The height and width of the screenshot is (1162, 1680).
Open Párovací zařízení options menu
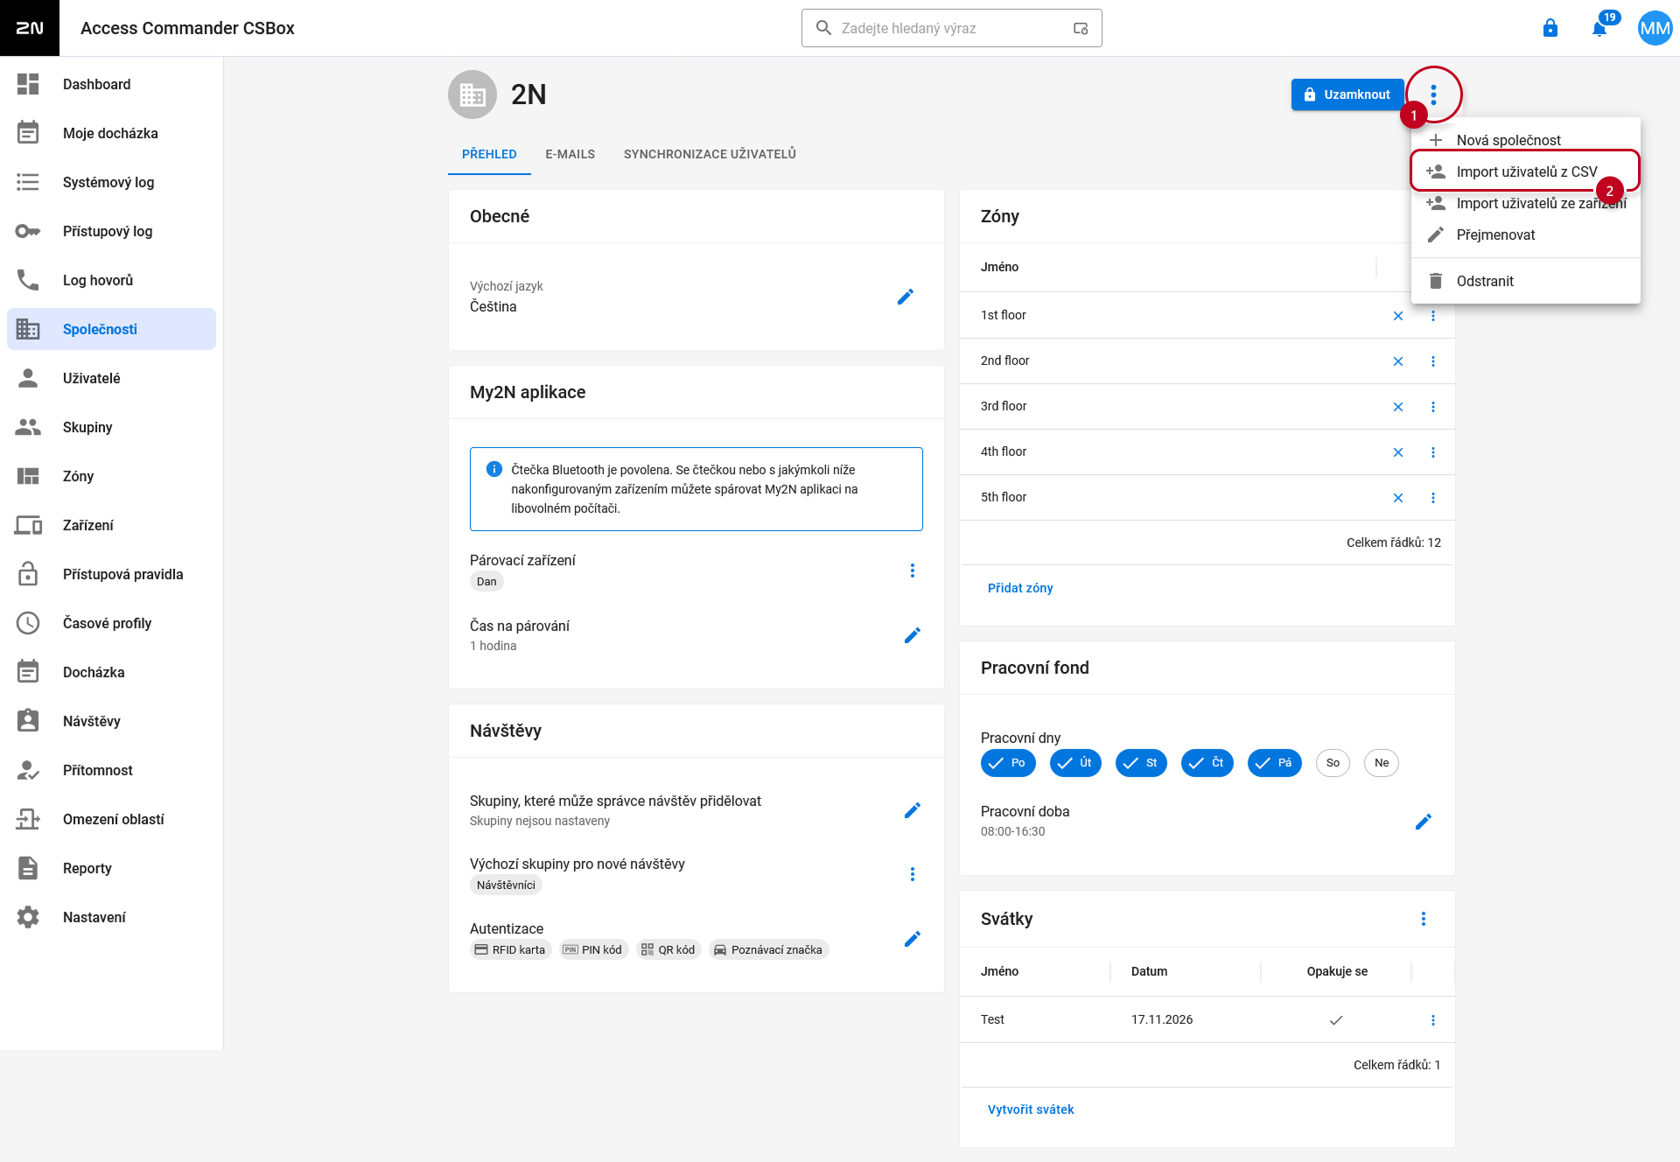913,570
